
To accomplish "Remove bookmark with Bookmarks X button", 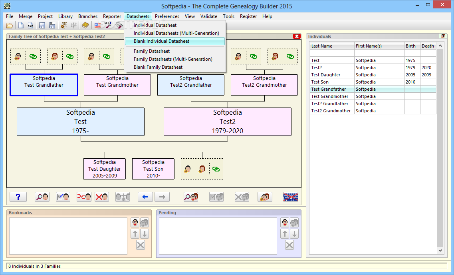I will tap(141, 245).
